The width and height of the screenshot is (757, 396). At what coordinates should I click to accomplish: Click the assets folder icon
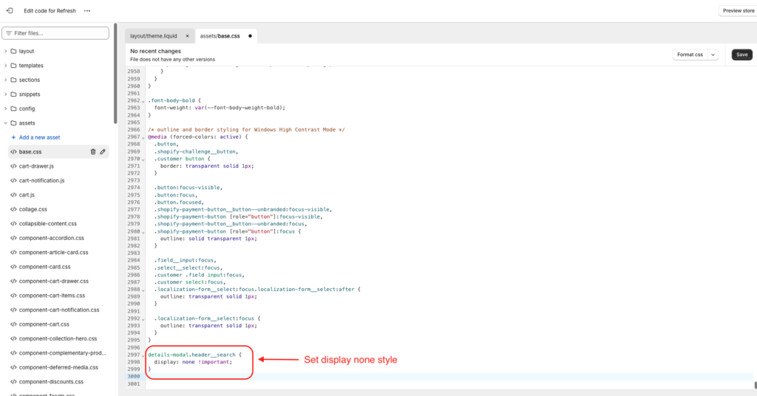coord(13,123)
